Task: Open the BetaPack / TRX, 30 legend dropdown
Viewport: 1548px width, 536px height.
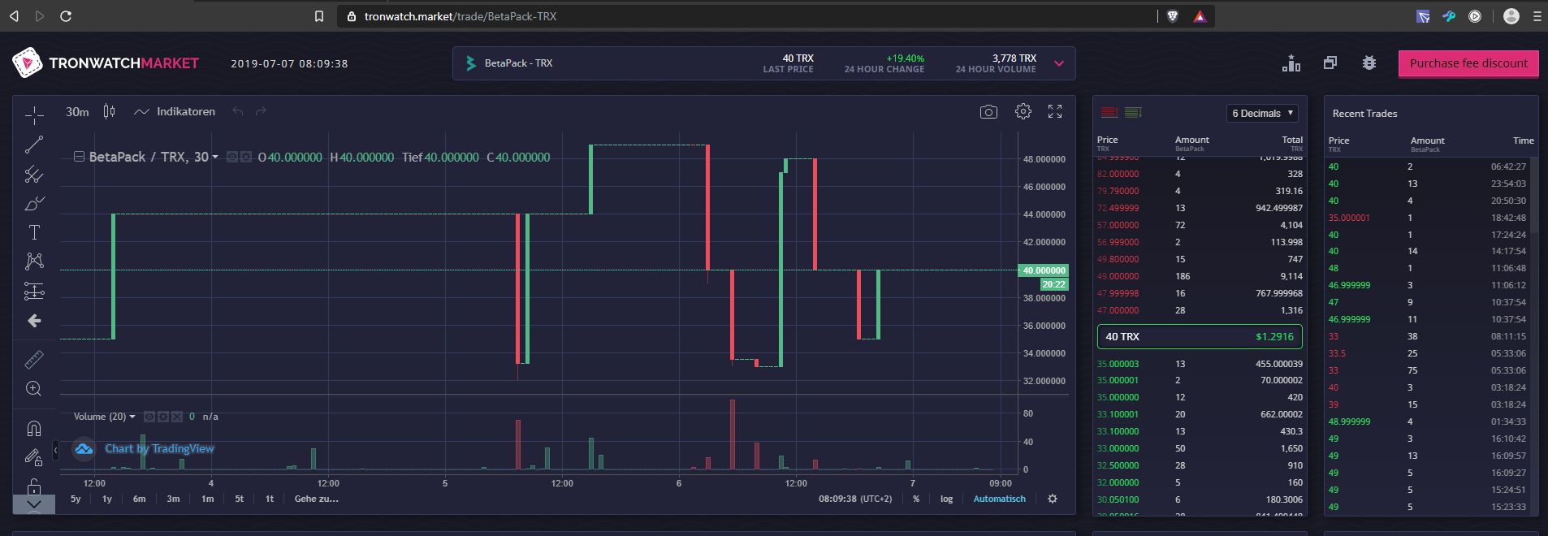Action: coord(215,158)
